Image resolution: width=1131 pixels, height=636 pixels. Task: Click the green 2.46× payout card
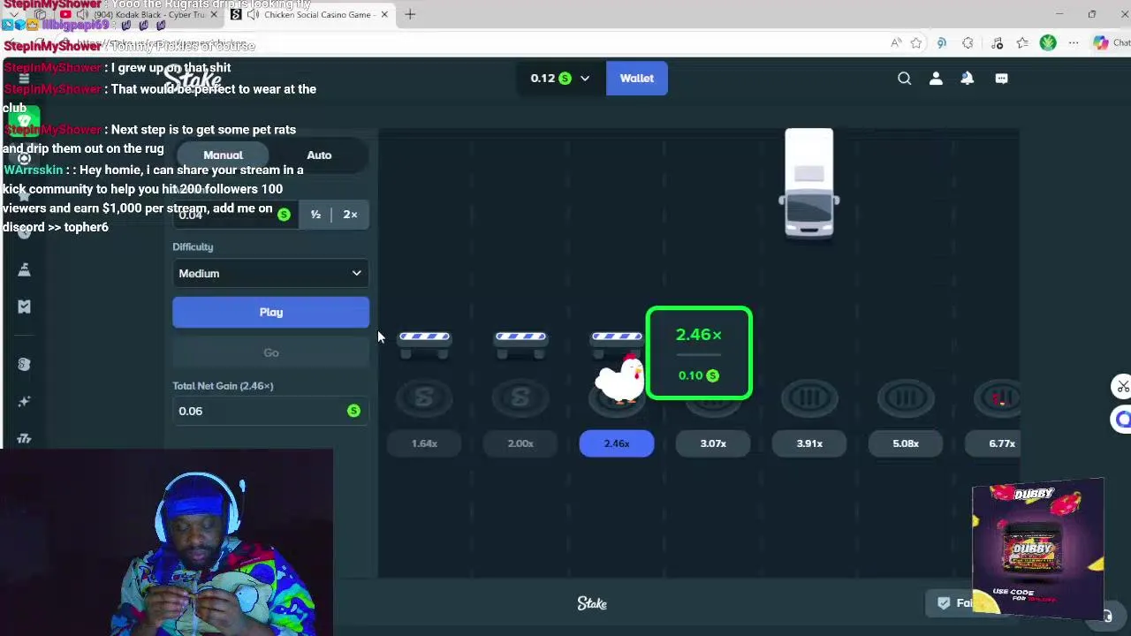click(699, 353)
